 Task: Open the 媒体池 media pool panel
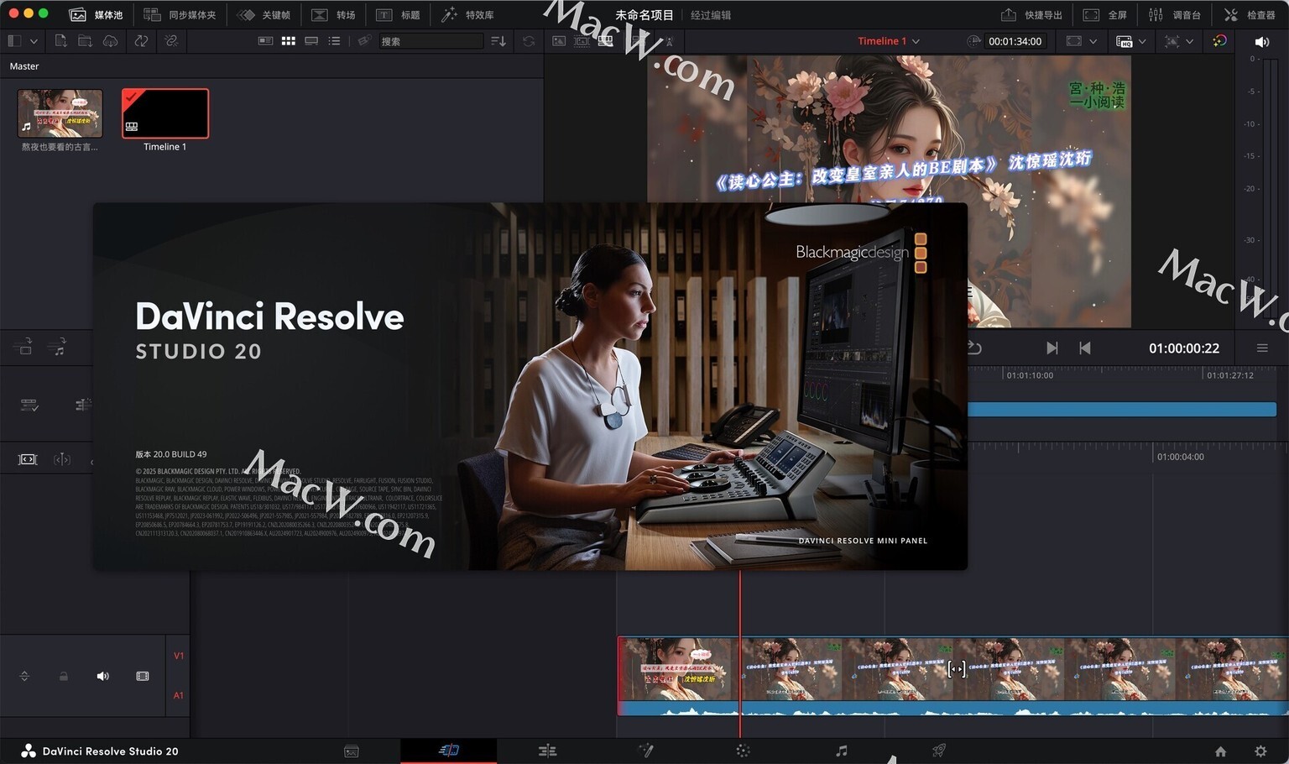coord(96,14)
